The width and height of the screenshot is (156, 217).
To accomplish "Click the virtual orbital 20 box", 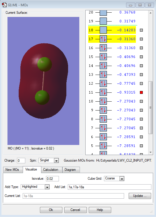I will [x=103, y=13].
